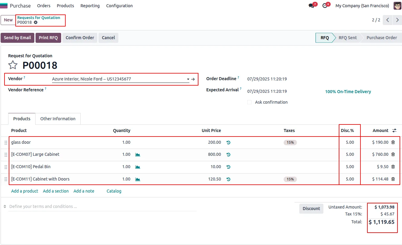
Task: Click the $ 9.50 amount cell
Action: 383,167
